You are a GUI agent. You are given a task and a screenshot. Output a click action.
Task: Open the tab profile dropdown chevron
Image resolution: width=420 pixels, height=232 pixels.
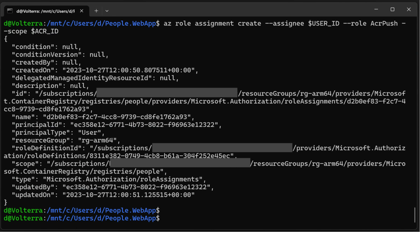[107, 11]
